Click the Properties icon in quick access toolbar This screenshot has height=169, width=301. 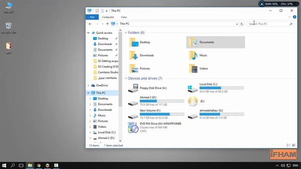tap(97, 11)
